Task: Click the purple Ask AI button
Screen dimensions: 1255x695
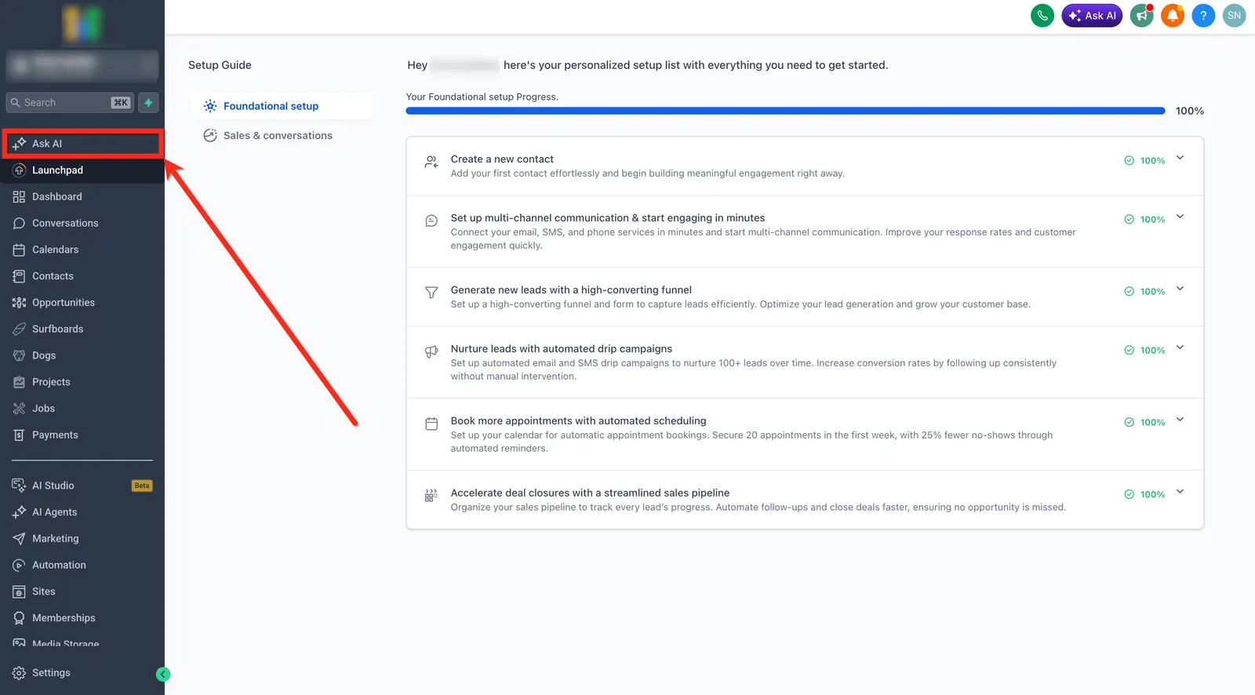Action: 1092,16
